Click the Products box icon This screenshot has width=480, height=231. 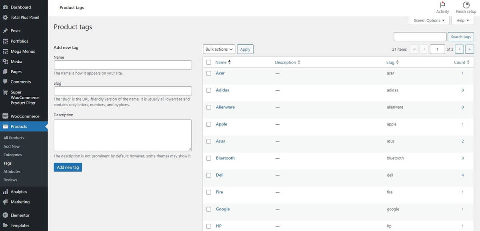tap(5, 127)
